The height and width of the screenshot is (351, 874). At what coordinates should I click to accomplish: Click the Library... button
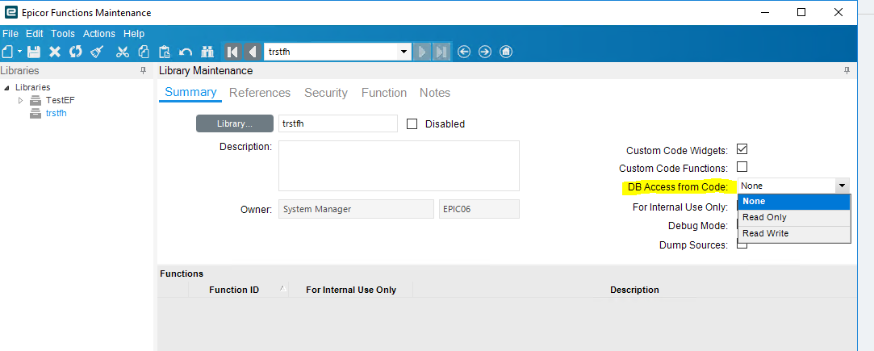235,123
